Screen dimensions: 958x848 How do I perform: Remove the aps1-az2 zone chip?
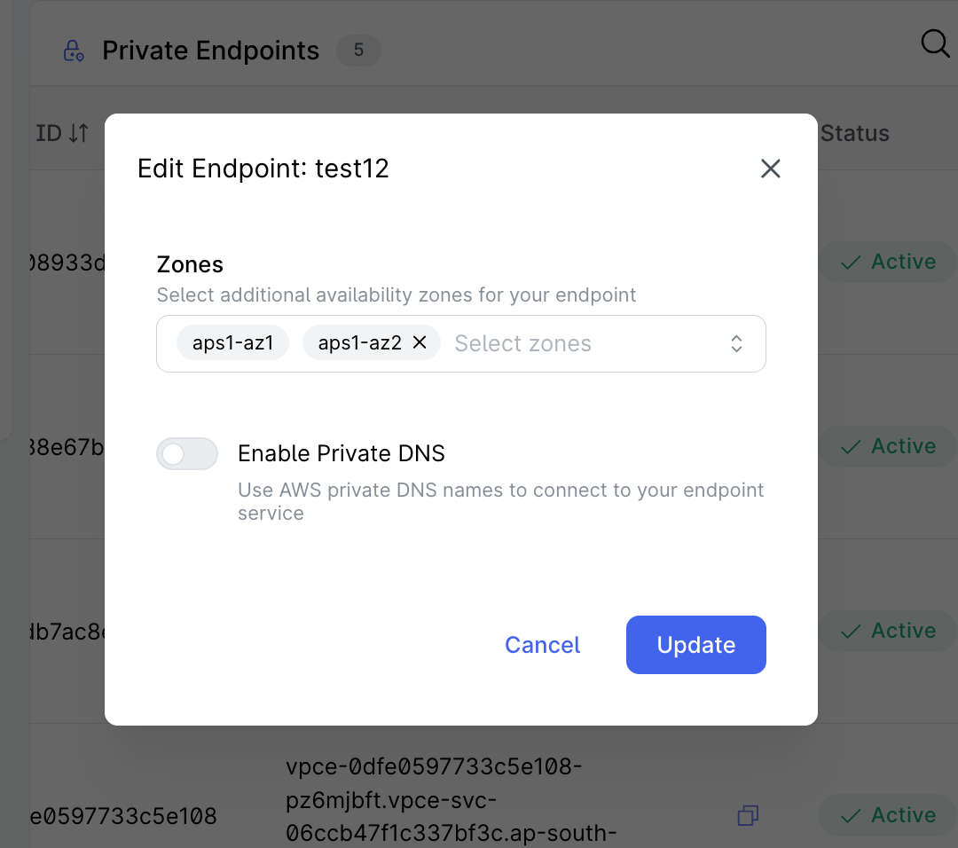point(419,342)
